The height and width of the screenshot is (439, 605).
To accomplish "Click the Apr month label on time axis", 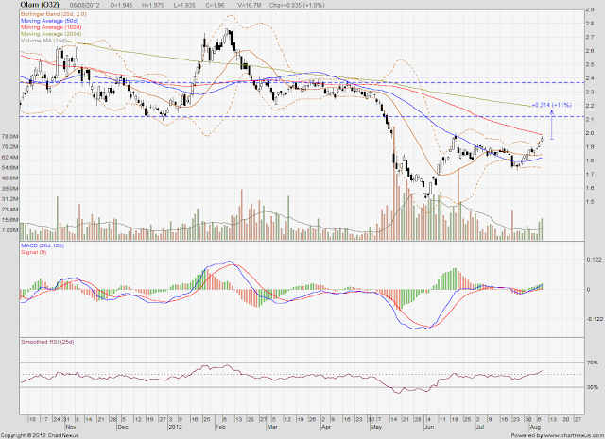I will (x=326, y=427).
